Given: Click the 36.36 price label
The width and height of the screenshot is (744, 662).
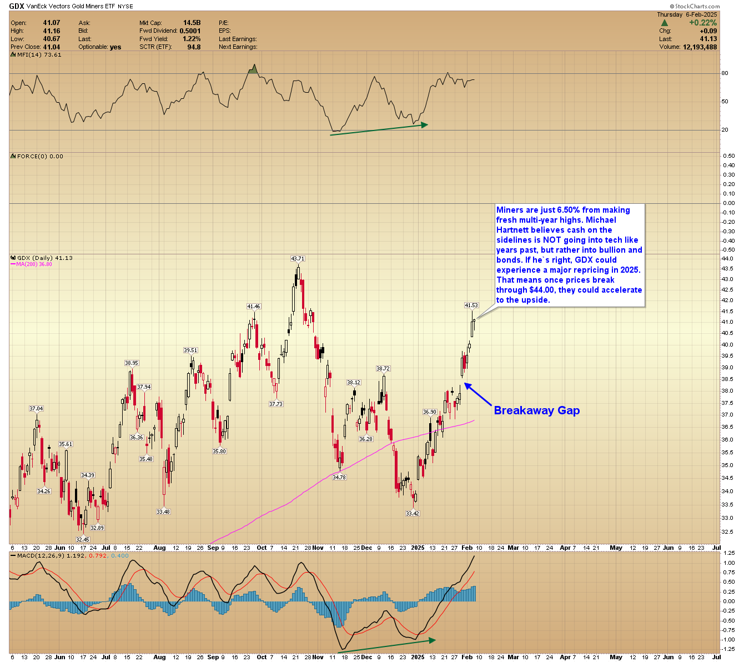Looking at the screenshot, I should [137, 437].
